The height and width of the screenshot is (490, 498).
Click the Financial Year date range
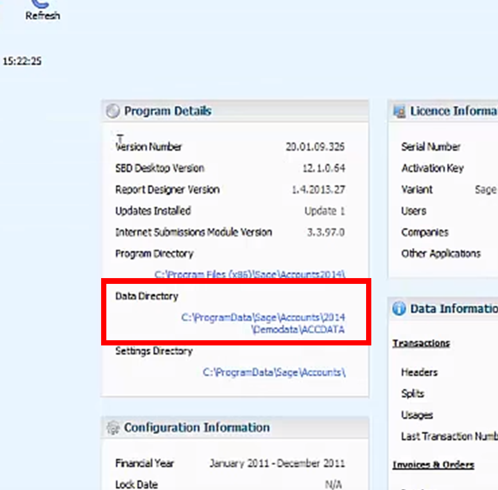coord(277,463)
